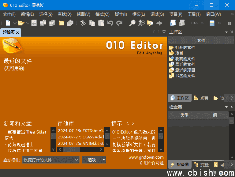Open the tab list dropdown arrow

164,32
